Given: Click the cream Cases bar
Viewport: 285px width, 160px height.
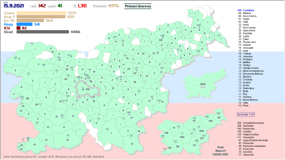Looking at the screenshot, I should coord(41,13).
